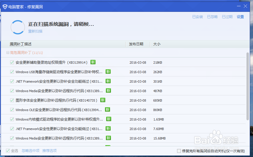This screenshot has width=253, height=157.
Task: Click size value 1.65MB
Action: pyautogui.click(x=159, y=119)
